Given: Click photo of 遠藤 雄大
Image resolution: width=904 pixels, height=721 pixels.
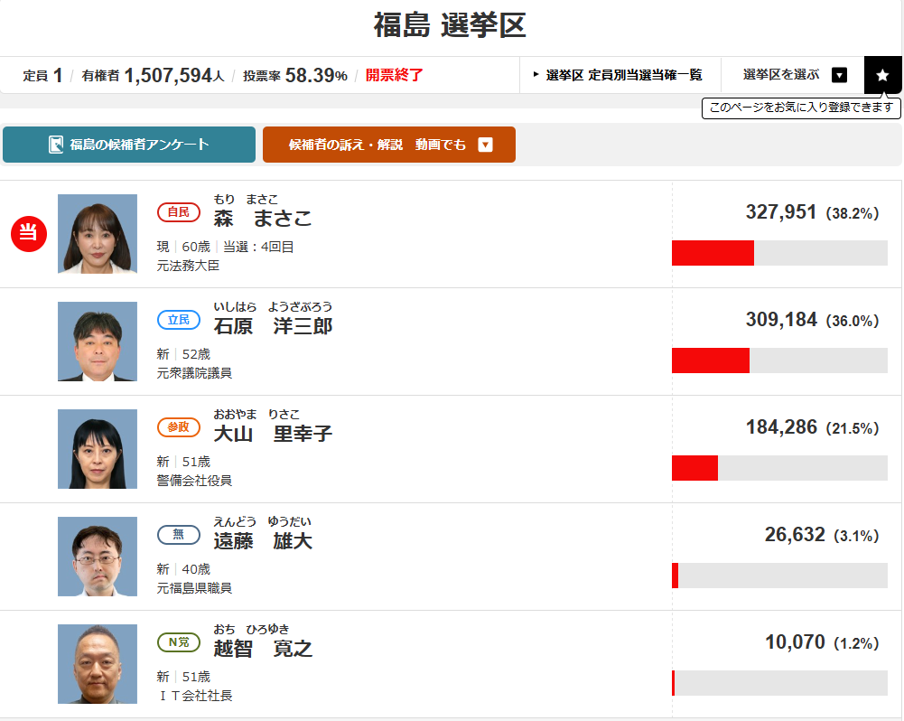Looking at the screenshot, I should point(98,557).
